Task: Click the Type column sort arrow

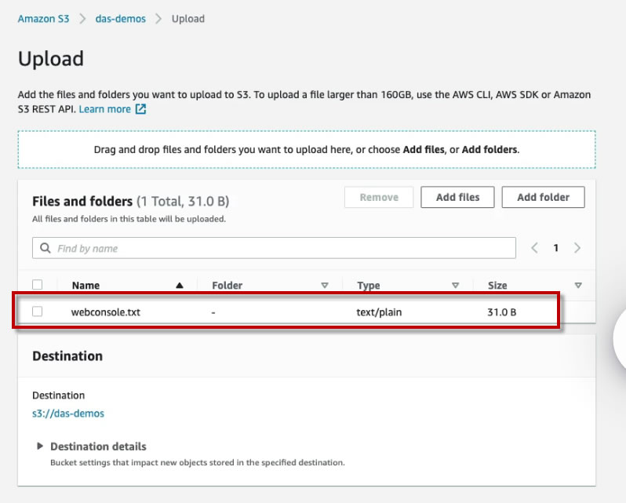Action: pos(455,286)
